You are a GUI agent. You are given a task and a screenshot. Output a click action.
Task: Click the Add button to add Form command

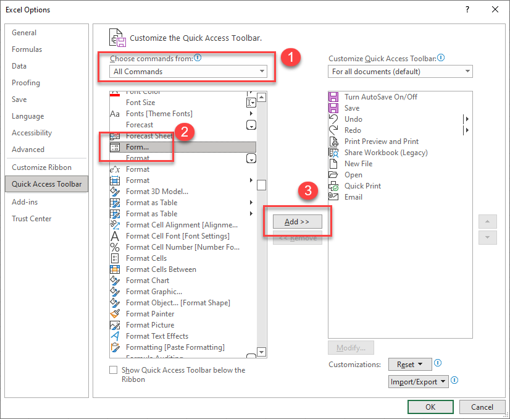(298, 222)
